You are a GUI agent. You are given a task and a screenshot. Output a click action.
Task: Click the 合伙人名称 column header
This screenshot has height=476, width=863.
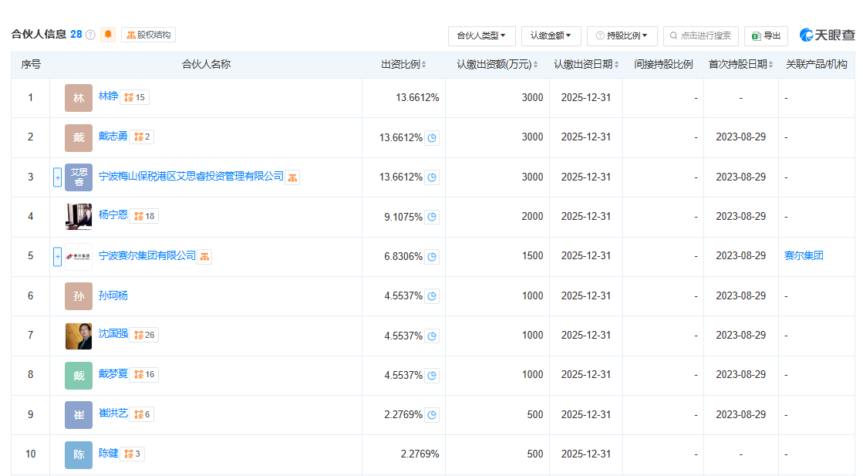(x=206, y=64)
